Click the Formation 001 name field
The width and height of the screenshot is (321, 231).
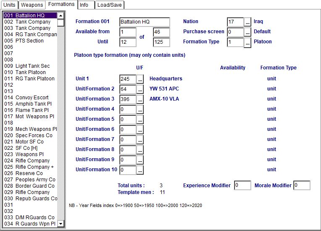point(144,22)
